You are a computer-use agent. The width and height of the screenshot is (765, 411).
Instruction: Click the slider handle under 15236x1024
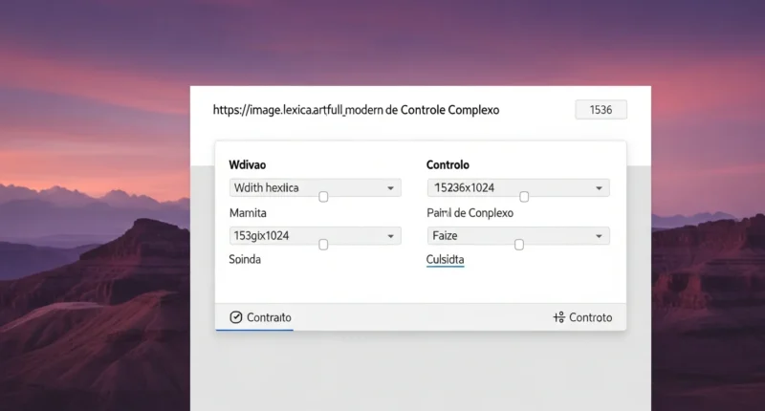coord(524,197)
